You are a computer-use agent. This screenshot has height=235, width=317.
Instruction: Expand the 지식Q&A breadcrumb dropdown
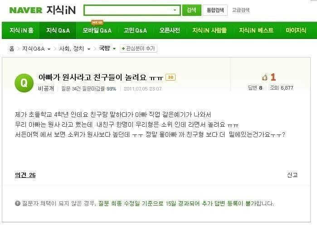click(x=49, y=49)
